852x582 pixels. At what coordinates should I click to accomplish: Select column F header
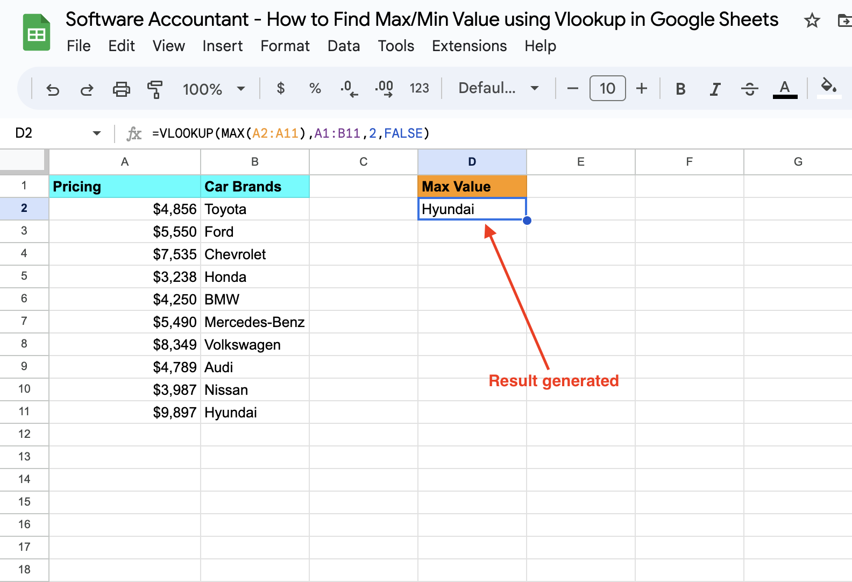[690, 162]
